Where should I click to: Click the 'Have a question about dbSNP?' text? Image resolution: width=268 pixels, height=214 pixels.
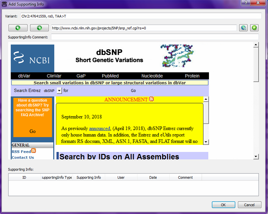[32, 107]
